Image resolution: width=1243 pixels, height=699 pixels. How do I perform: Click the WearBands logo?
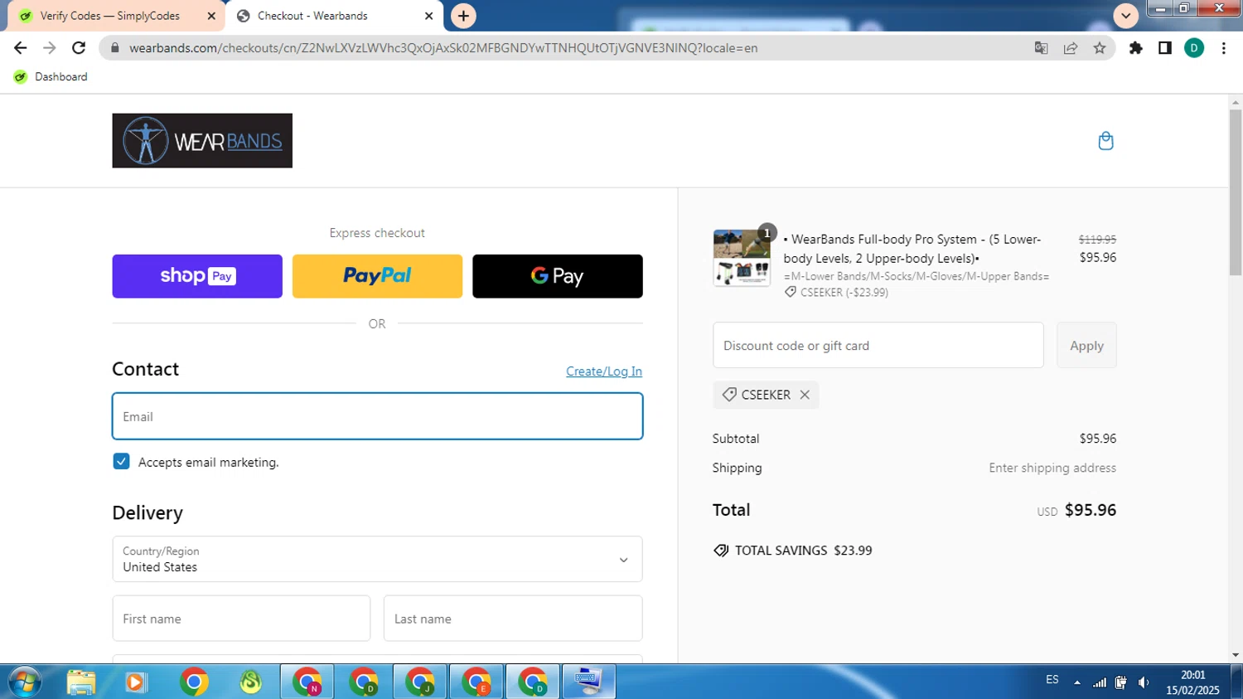202,141
